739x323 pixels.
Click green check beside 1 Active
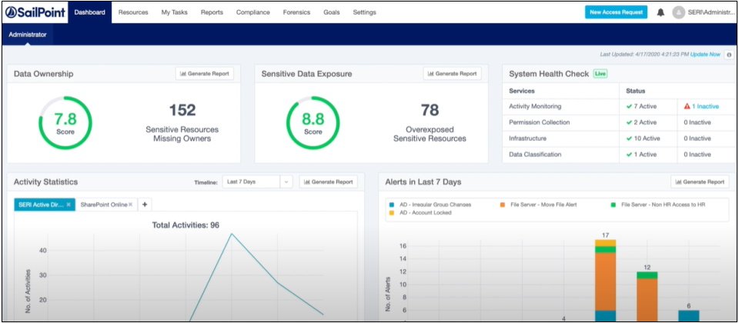click(629, 155)
